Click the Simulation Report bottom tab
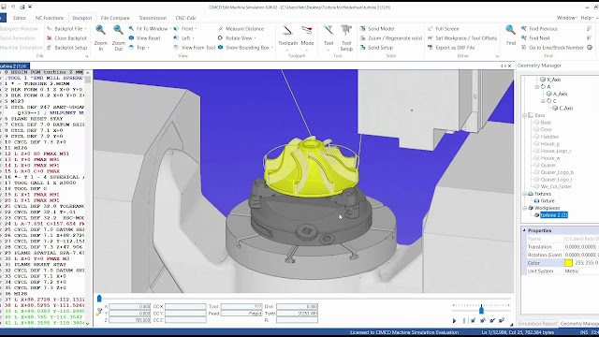The image size is (599, 337). pos(537,324)
